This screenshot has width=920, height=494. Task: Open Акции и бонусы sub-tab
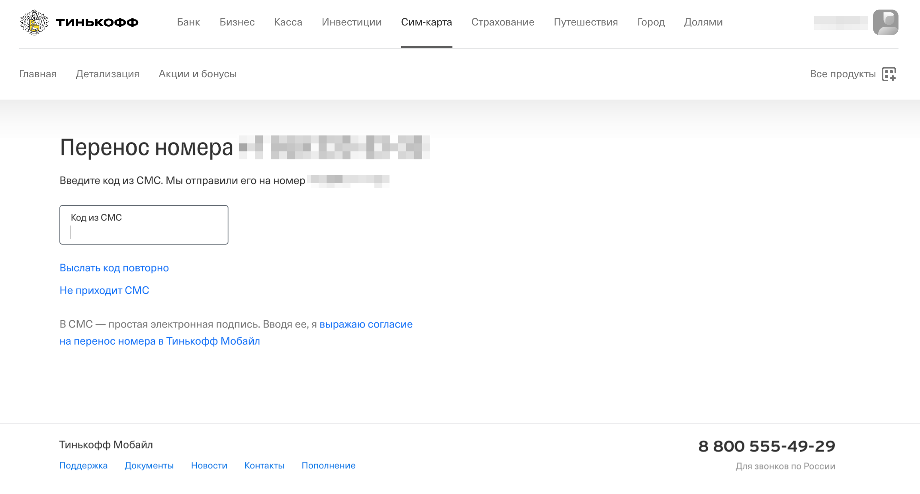click(198, 74)
